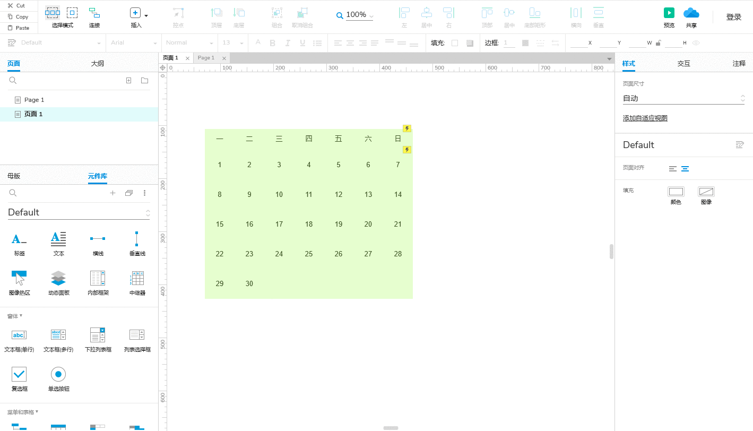This screenshot has height=431, width=753.
Task: Open the canvas tab list arrow
Action: (x=609, y=58)
